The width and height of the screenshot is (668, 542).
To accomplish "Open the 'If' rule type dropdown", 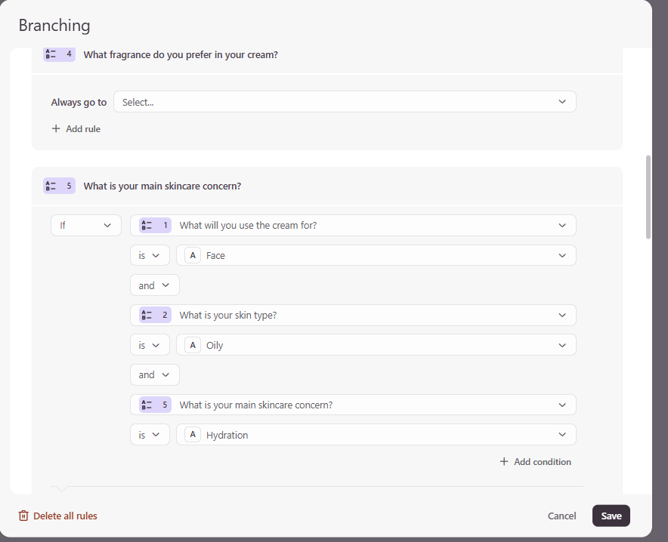I will pos(86,226).
